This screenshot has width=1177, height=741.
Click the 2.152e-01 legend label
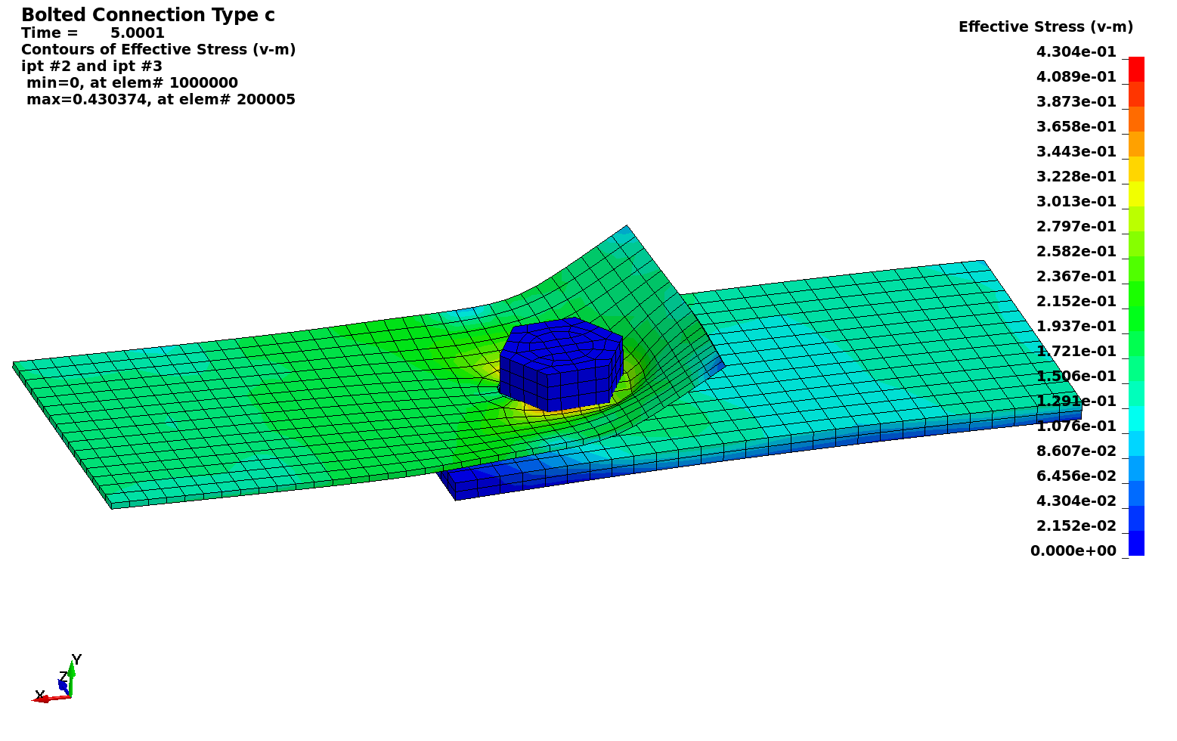[x=1076, y=302]
